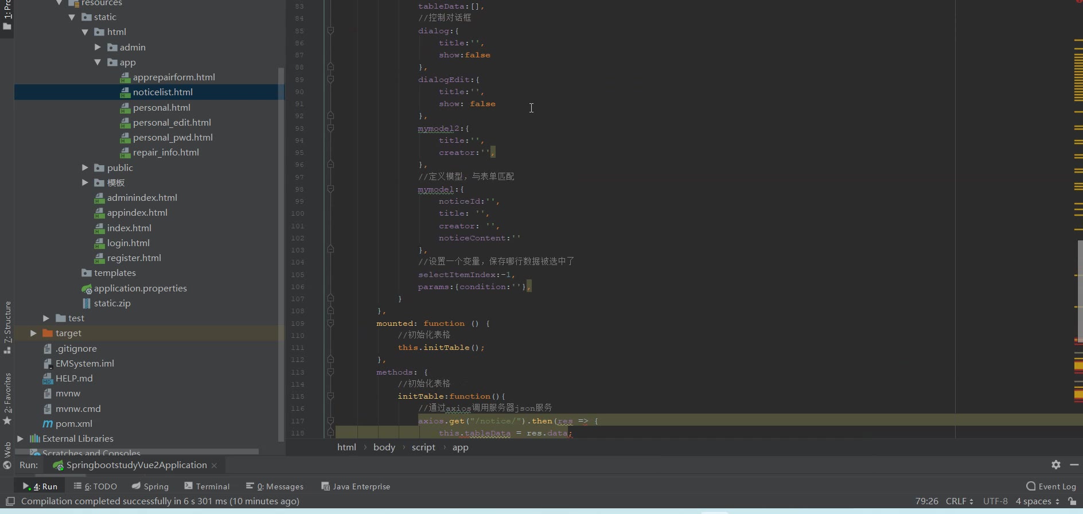Expand the admin folder
This screenshot has width=1083, height=514.
pyautogui.click(x=98, y=47)
